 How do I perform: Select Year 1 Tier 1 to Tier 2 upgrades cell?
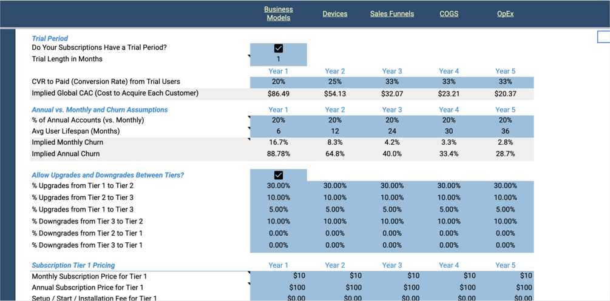coord(279,186)
